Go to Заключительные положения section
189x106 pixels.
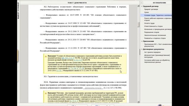pyautogui.click(x=155, y=35)
